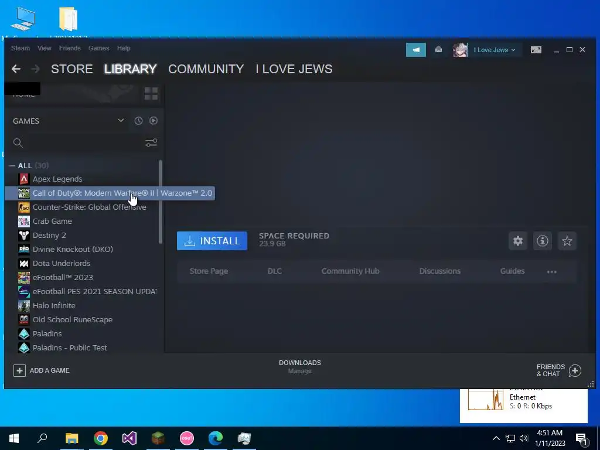Screen dimensions: 600x450
Task: Open the Guides link
Action: [512, 271]
